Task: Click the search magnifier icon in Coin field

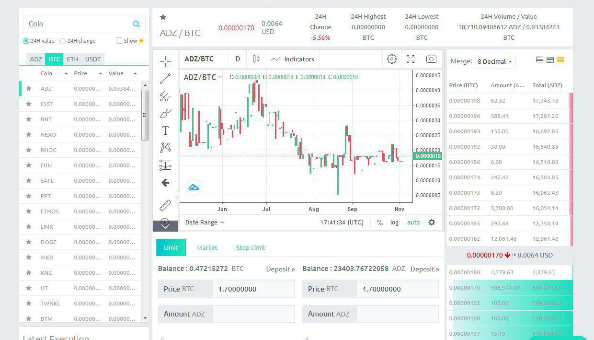Action: click(137, 24)
